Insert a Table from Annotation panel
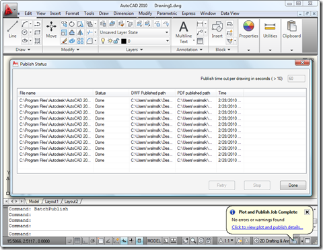323x250 pixels. click(200, 41)
